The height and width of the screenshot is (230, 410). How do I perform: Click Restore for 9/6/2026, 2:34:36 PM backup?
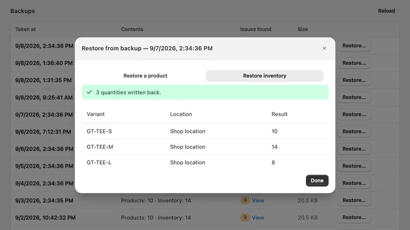point(354,149)
